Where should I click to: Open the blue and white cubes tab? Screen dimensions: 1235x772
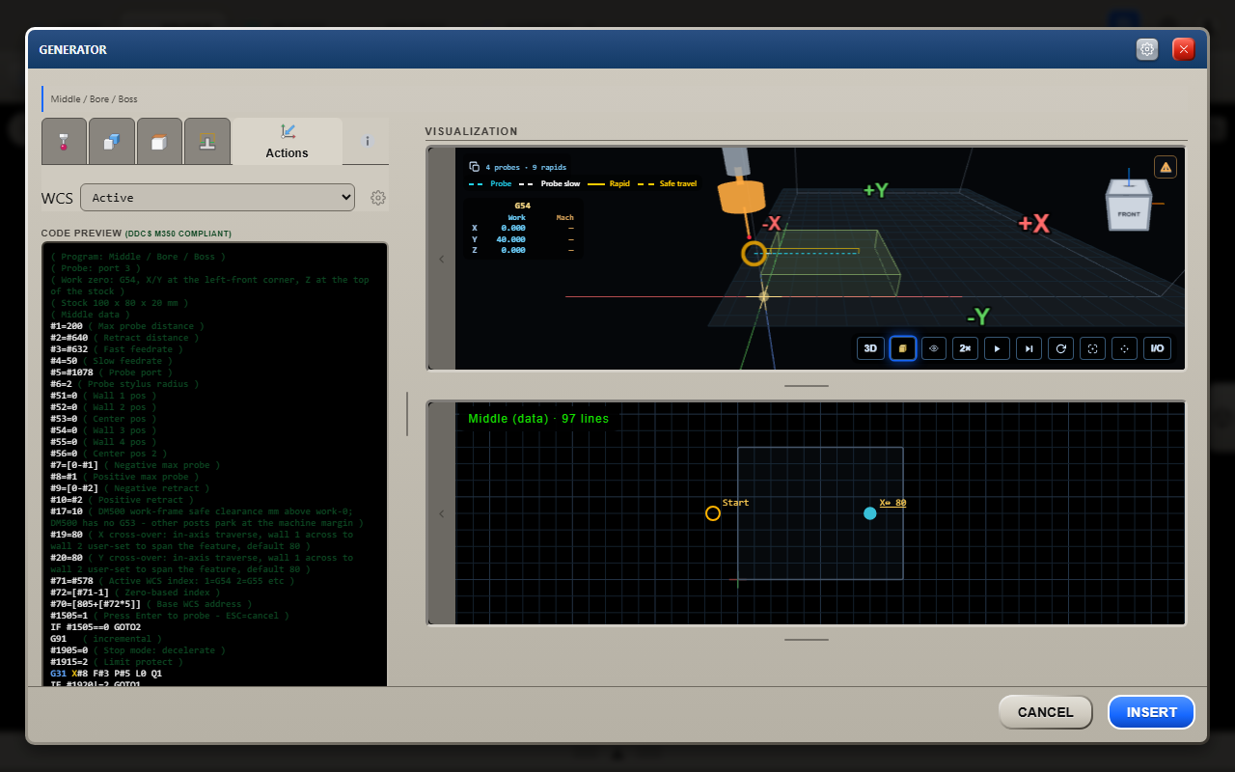(112, 142)
